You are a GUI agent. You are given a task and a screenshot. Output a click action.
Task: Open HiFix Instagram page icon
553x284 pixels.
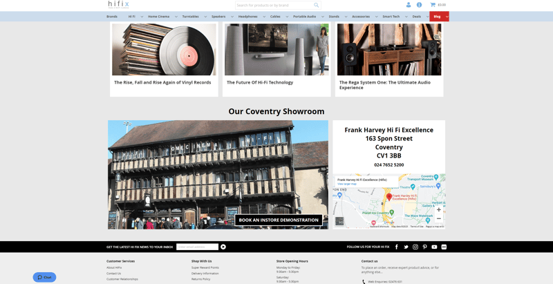[415, 247]
